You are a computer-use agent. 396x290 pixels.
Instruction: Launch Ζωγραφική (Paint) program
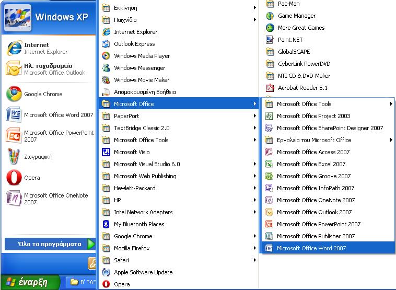coord(48,157)
